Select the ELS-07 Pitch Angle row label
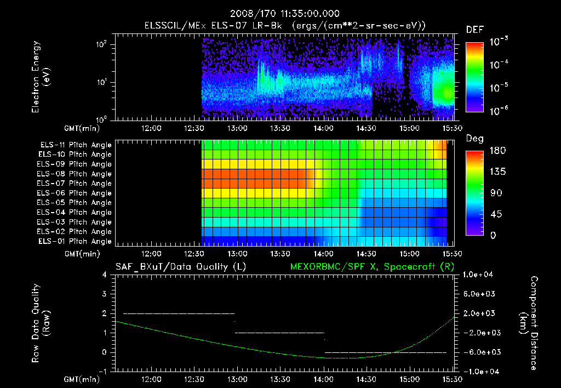Viewport: 561px width, 388px height. click(74, 183)
